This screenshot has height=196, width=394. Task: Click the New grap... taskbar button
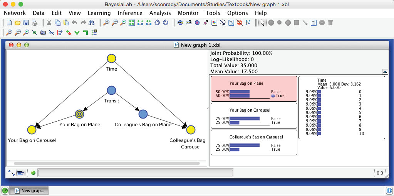tap(30, 191)
